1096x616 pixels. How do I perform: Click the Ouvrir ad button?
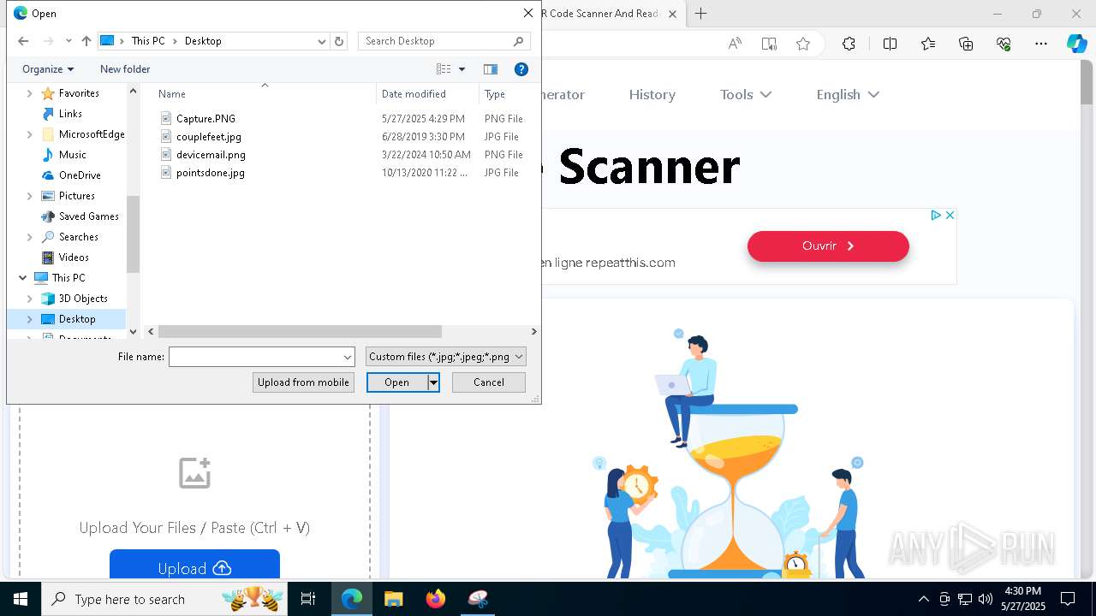[x=828, y=246]
